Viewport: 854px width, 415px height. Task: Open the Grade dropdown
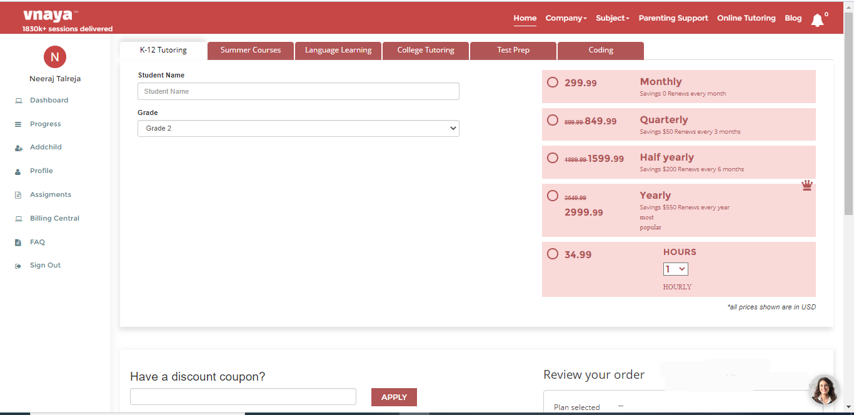tap(298, 128)
